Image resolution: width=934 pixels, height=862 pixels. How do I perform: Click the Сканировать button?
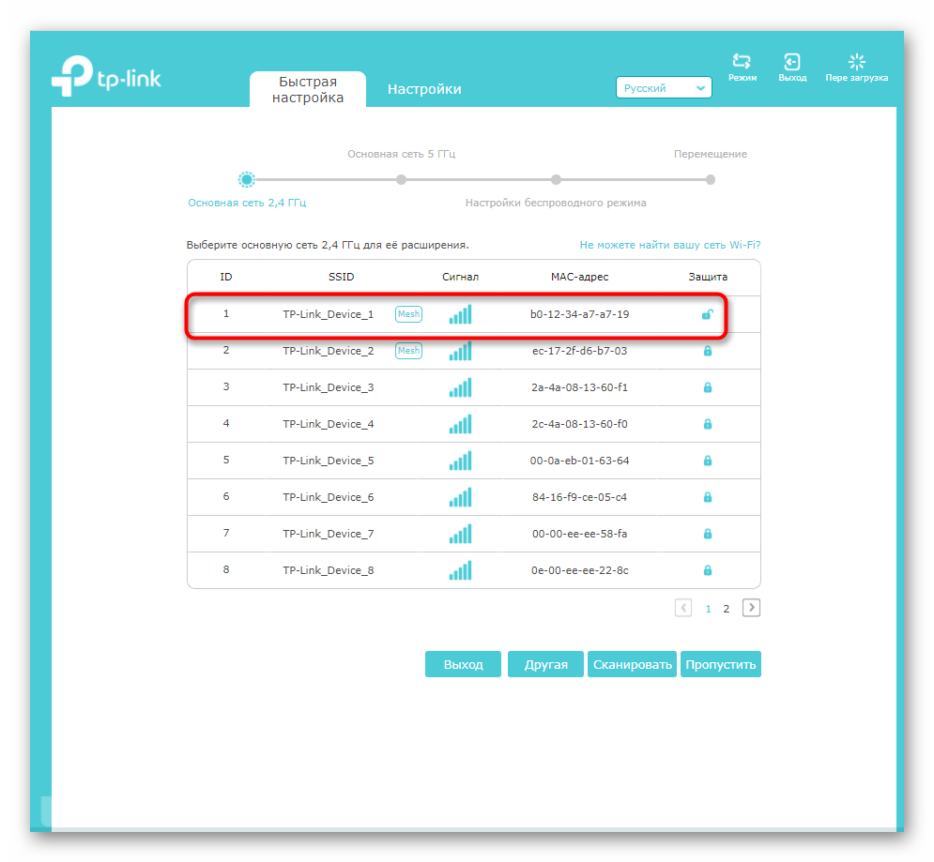click(632, 664)
